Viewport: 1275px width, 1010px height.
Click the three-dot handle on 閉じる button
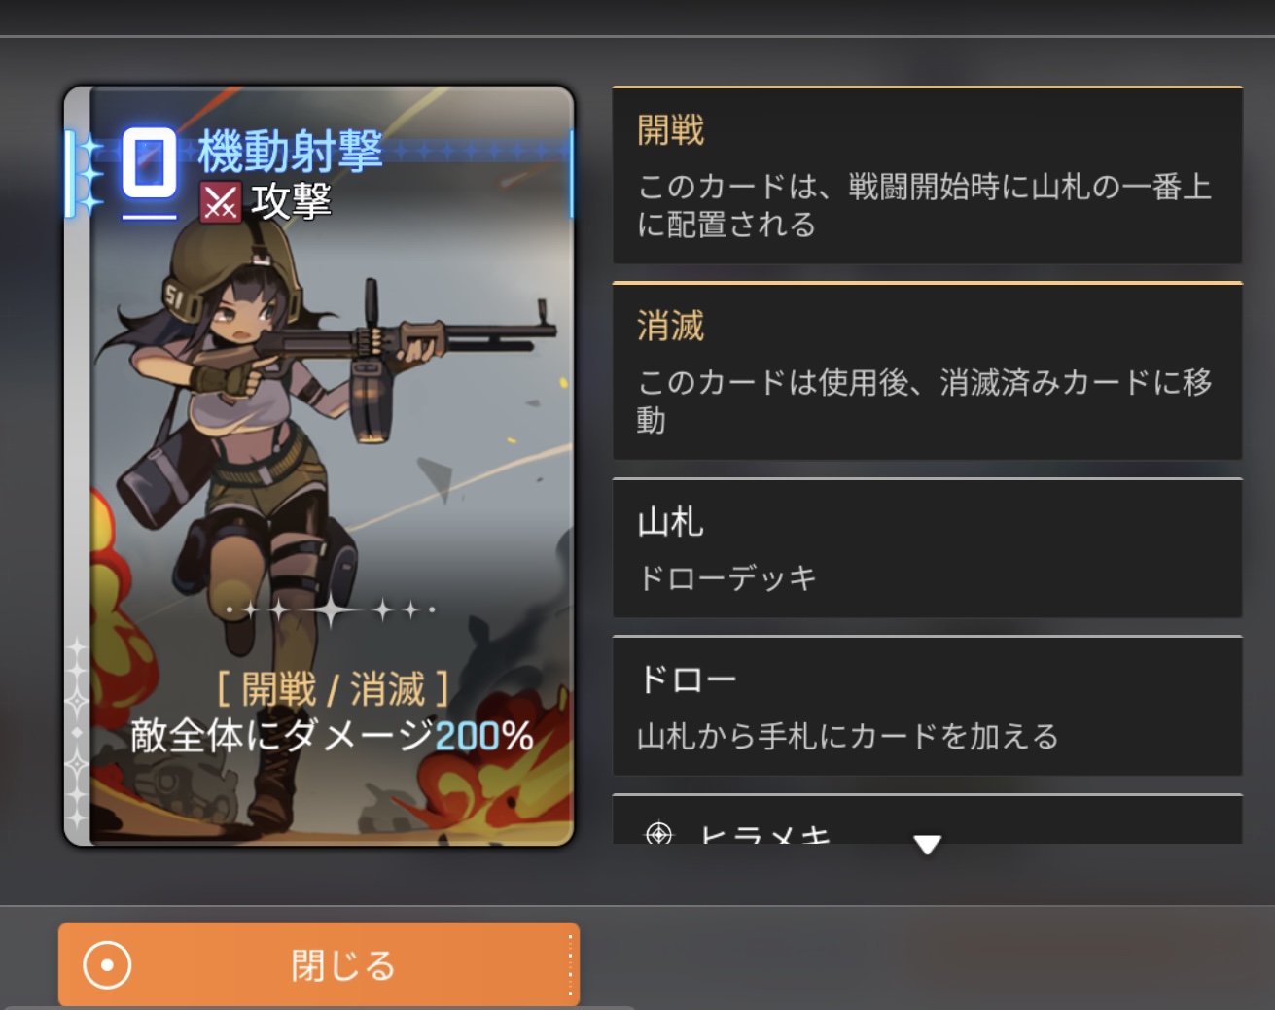(x=570, y=965)
